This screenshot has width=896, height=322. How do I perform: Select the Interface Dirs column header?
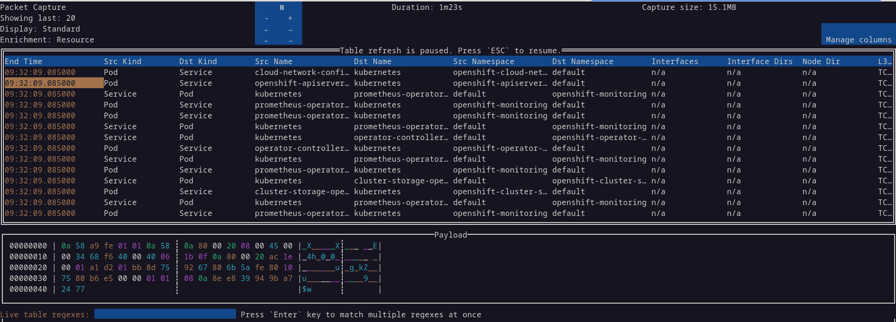click(759, 61)
